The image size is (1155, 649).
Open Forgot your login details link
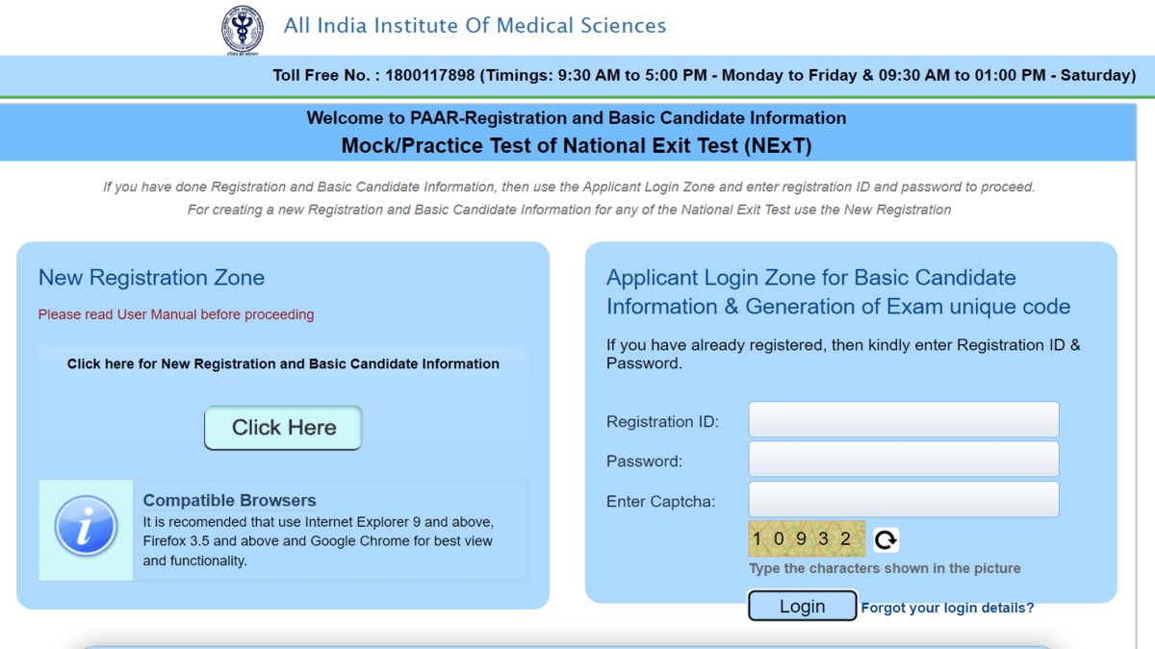(x=947, y=608)
